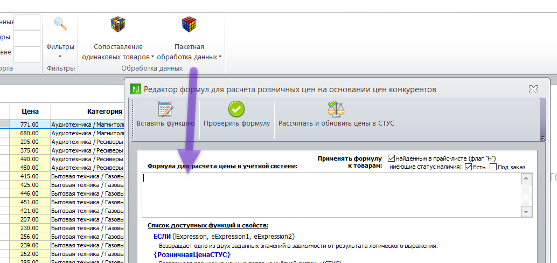Select category cell in 295.00 row

(87, 141)
